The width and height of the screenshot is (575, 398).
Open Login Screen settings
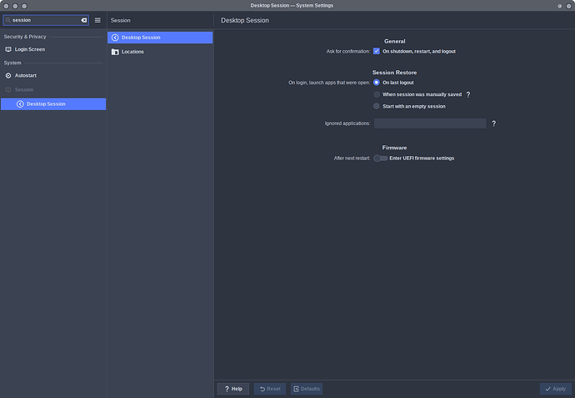point(53,49)
